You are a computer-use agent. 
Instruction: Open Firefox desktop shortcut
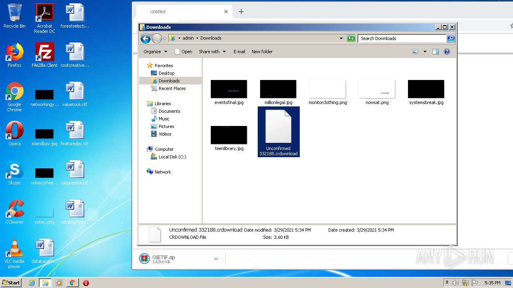pos(14,55)
